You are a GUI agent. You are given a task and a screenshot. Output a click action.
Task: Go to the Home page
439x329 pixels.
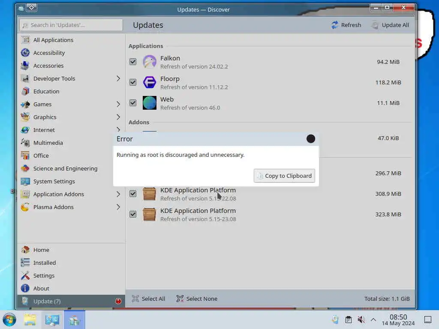click(71, 250)
